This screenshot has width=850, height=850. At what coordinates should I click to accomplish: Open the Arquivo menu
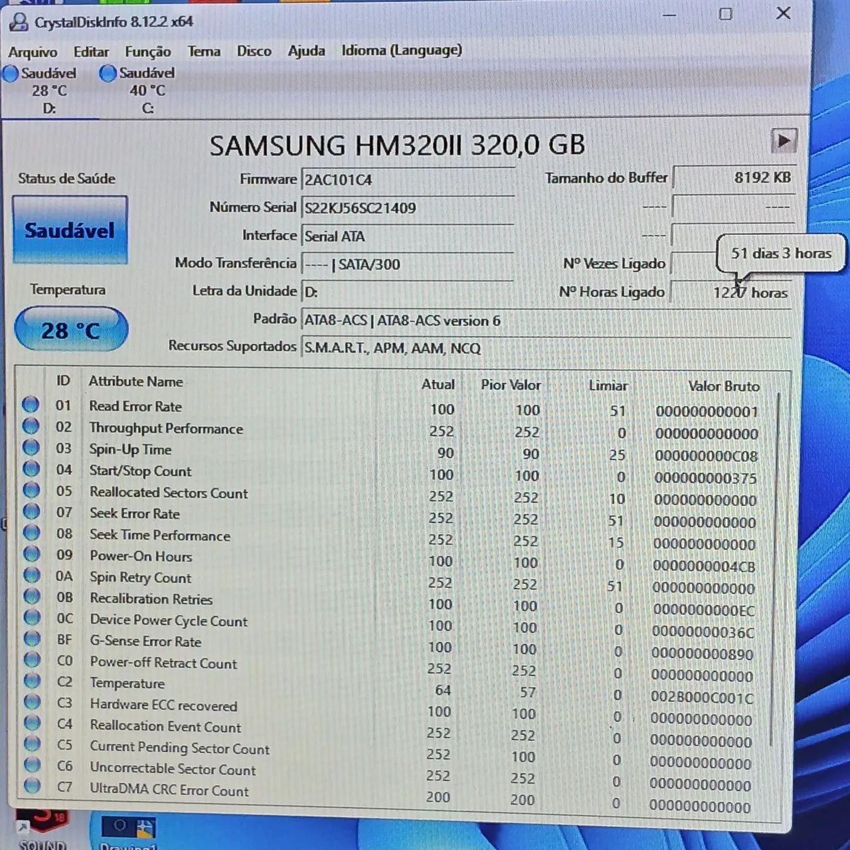(x=33, y=52)
